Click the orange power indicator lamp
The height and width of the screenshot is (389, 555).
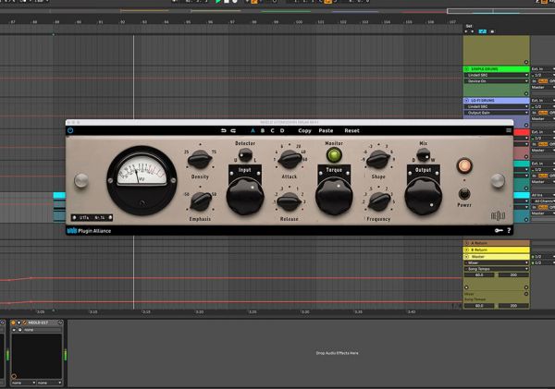click(x=464, y=165)
